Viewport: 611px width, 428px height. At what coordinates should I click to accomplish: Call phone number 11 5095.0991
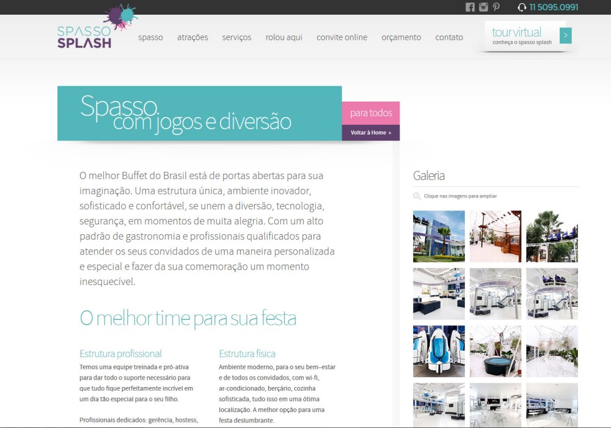(x=554, y=7)
